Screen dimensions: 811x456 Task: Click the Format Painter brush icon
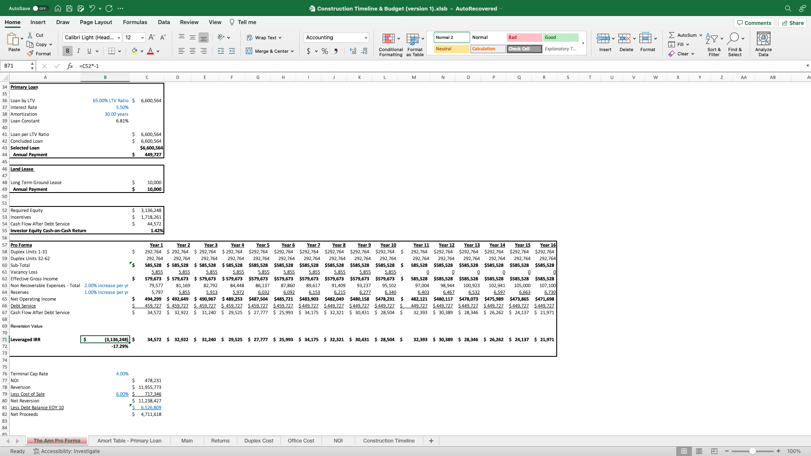pyautogui.click(x=30, y=54)
